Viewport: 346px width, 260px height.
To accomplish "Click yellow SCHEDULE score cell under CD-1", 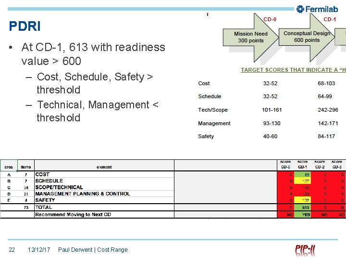I will click(303, 181).
